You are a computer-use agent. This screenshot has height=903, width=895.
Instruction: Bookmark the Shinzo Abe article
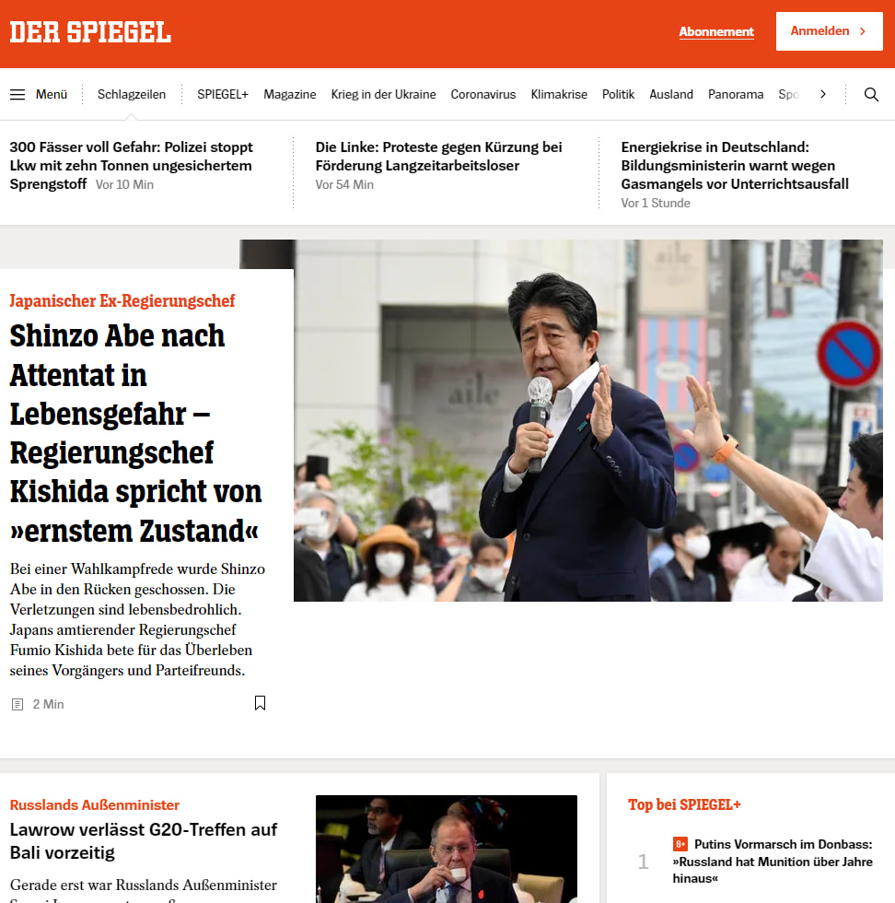[x=261, y=703]
